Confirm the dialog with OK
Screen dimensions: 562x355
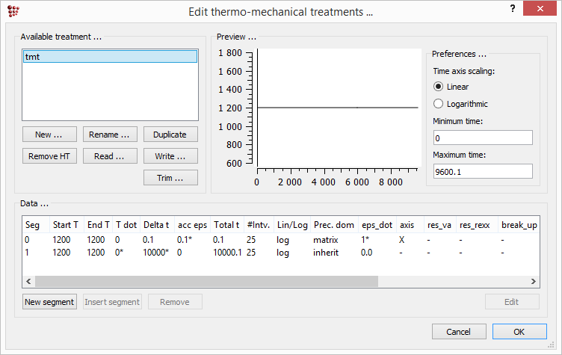coord(519,331)
